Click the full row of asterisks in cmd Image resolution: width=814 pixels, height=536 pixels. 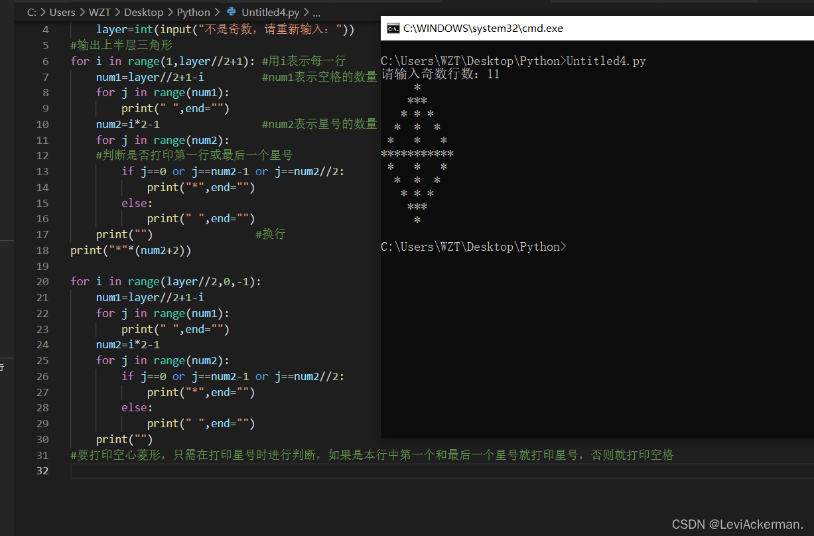coord(417,154)
